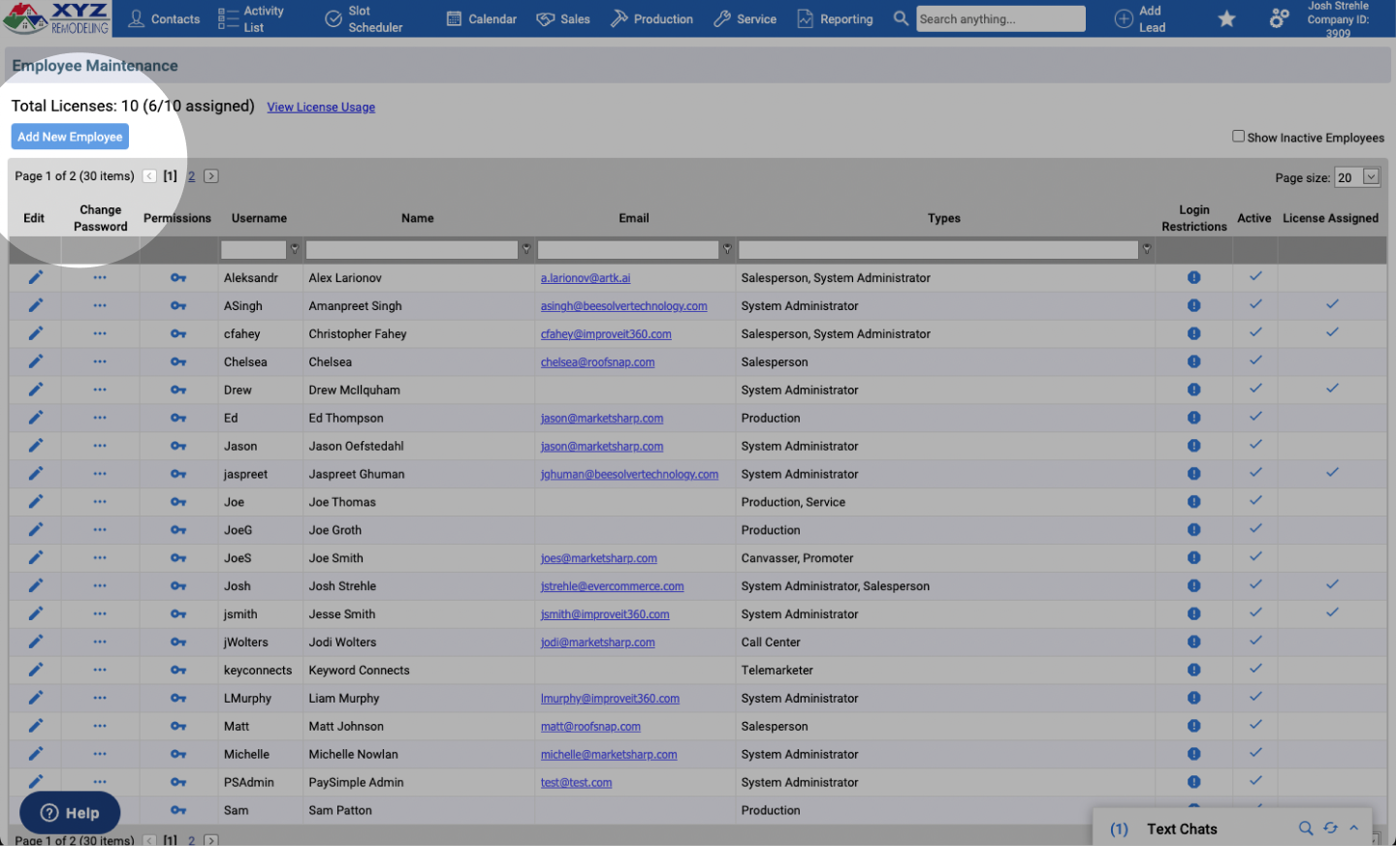Click Add New Employee button
The width and height of the screenshot is (1396, 846).
pos(70,137)
